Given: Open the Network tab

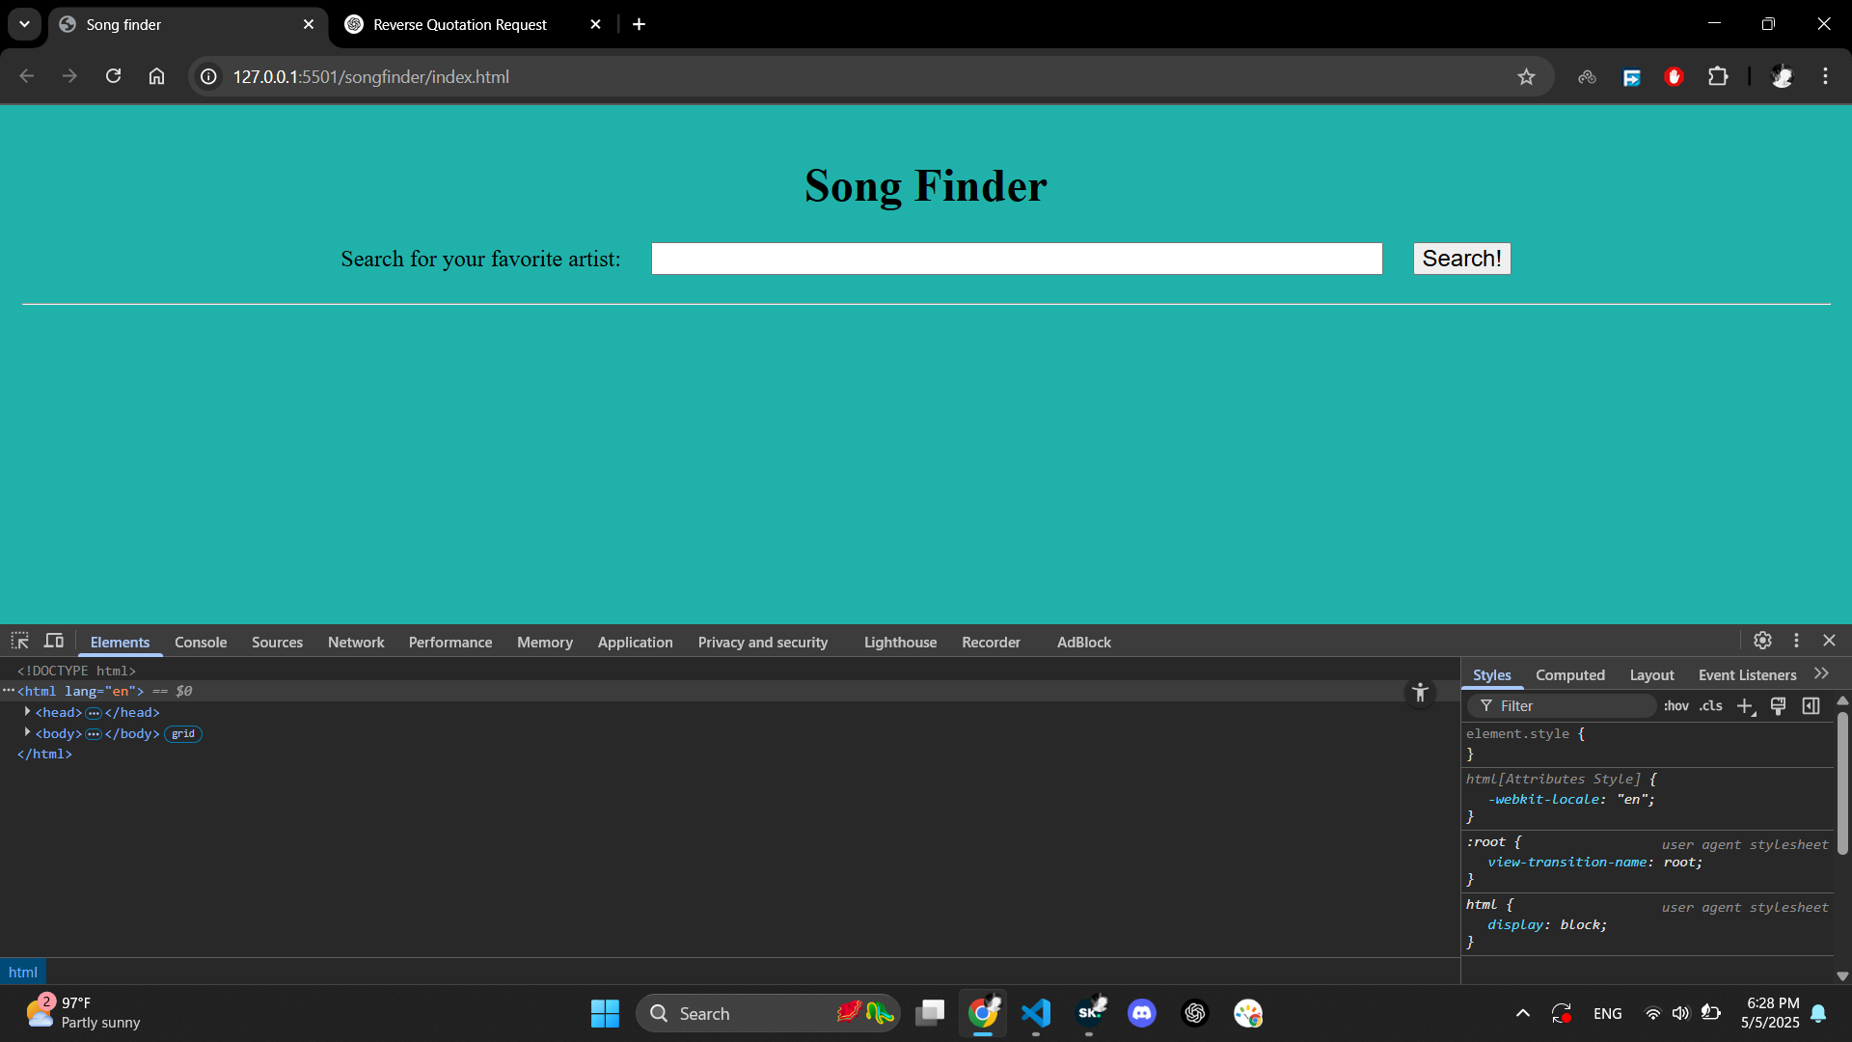Looking at the screenshot, I should click(356, 642).
